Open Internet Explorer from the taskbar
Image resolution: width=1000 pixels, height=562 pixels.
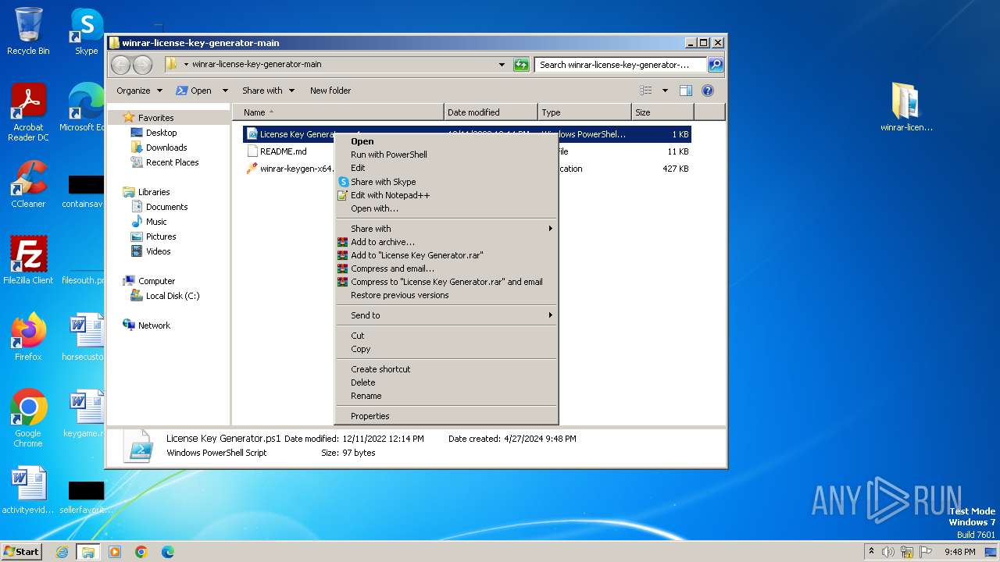62,552
